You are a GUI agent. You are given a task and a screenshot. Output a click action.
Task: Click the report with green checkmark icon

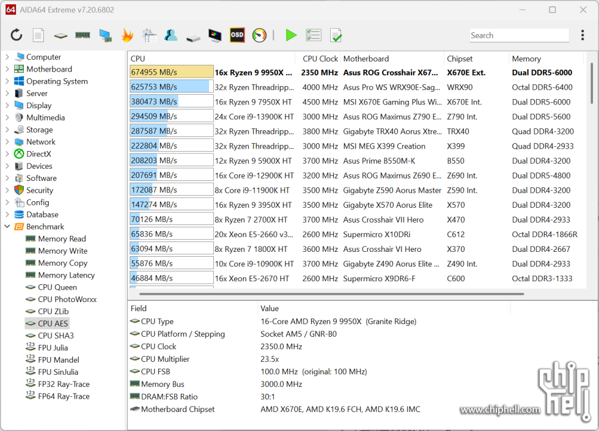click(336, 35)
